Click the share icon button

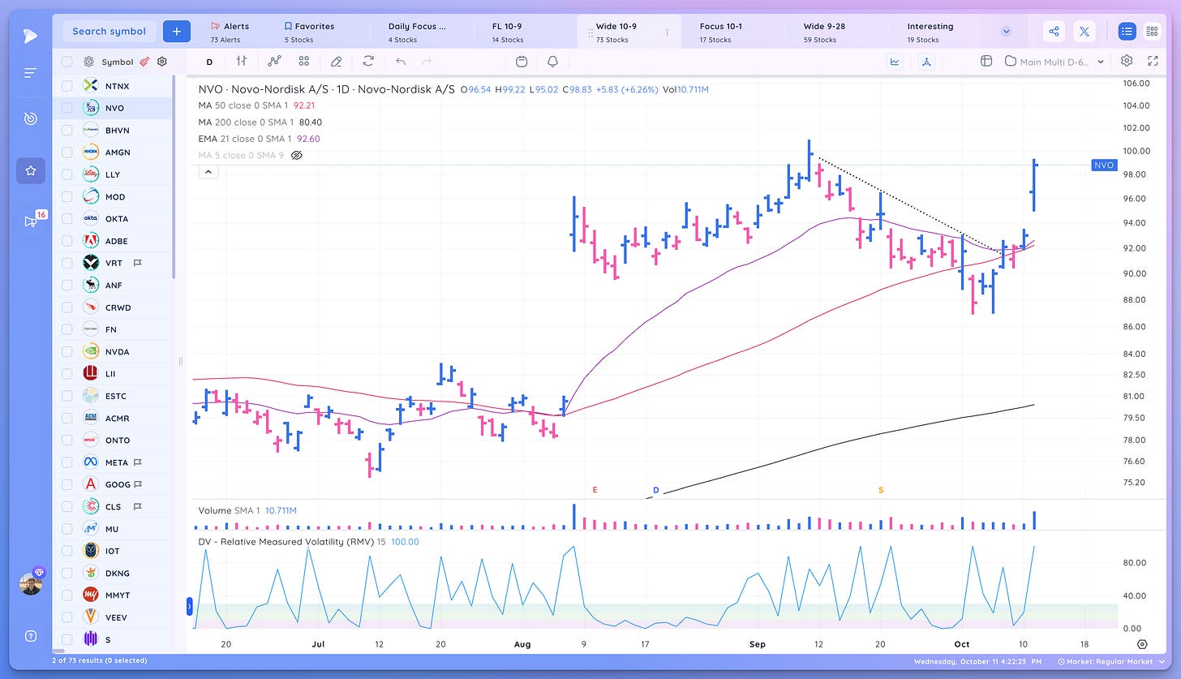tap(1054, 32)
